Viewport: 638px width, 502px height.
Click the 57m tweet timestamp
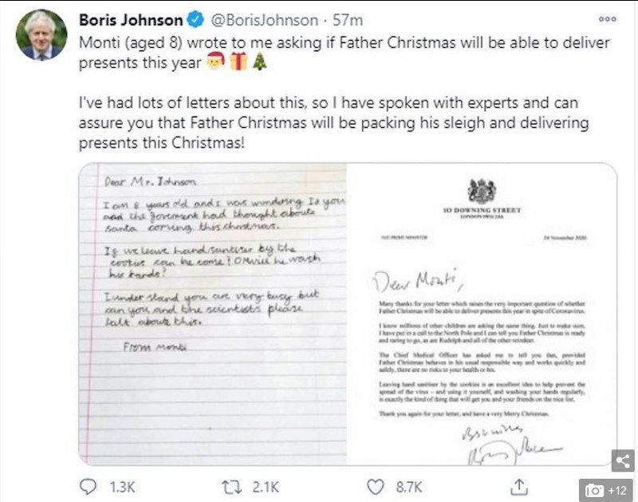(x=341, y=19)
